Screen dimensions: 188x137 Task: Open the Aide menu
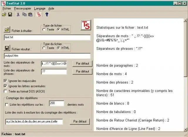[51, 8]
